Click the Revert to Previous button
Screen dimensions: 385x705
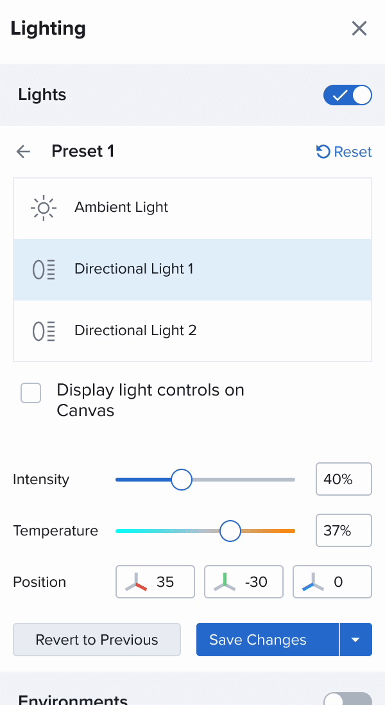[x=97, y=640]
